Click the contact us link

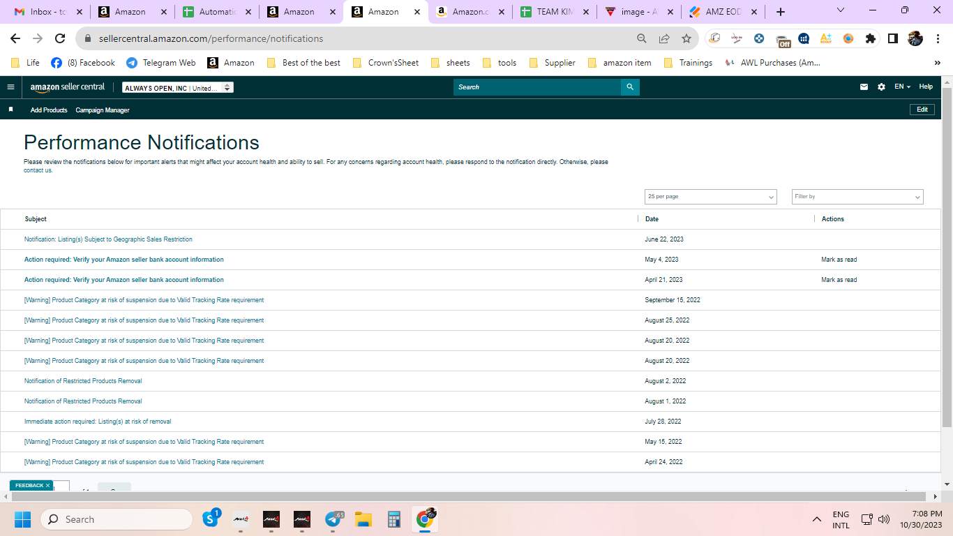coord(38,170)
